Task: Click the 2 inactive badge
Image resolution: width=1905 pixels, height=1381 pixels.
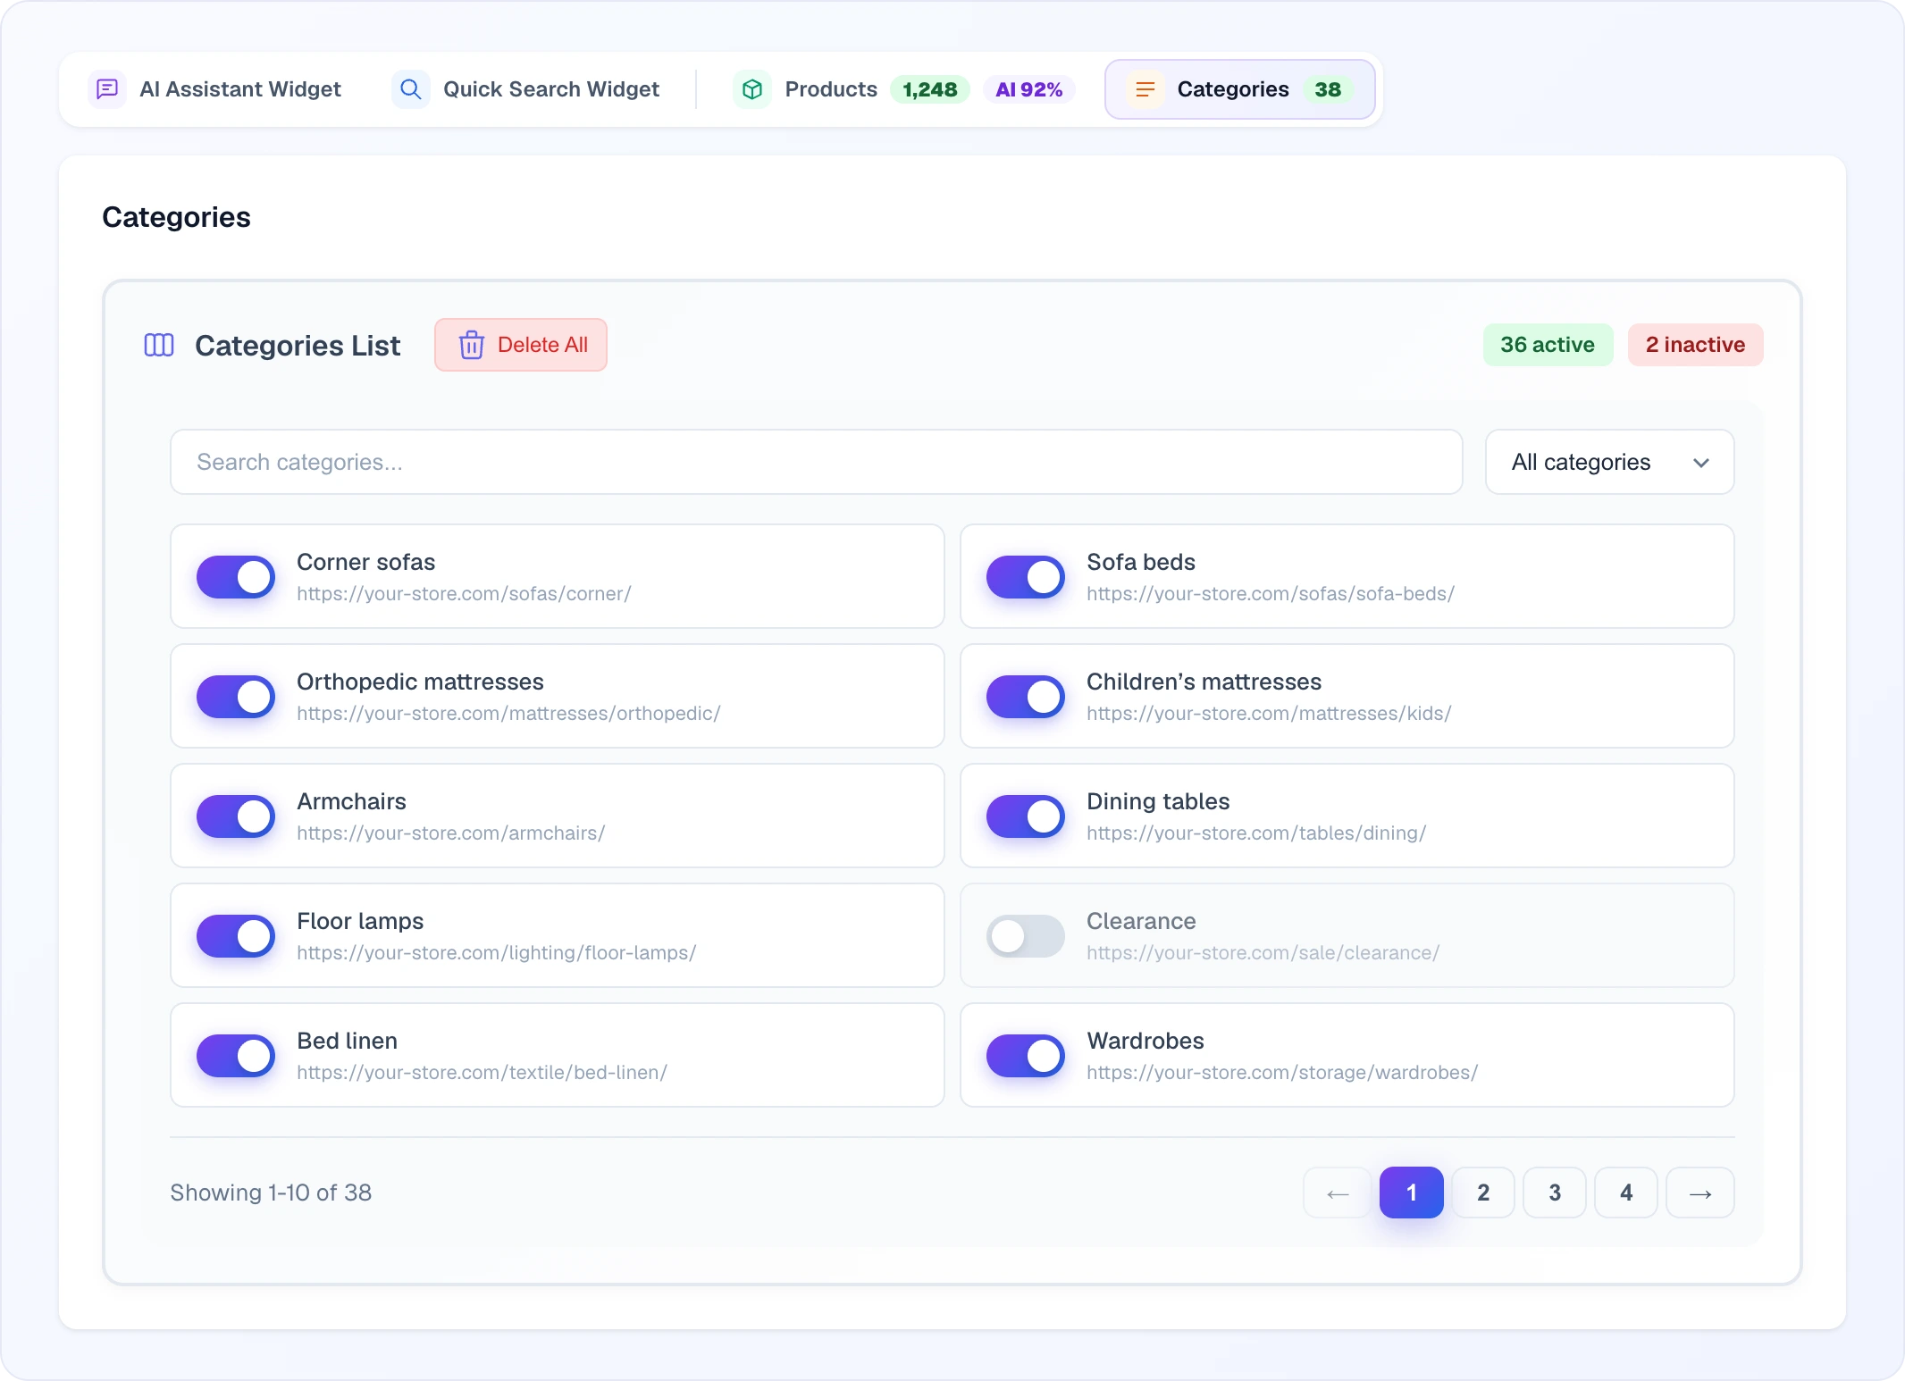Action: 1696,345
